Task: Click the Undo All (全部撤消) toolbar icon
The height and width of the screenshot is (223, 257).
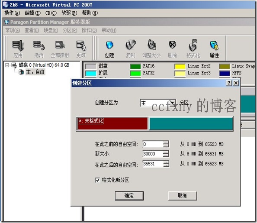Action: (60, 45)
